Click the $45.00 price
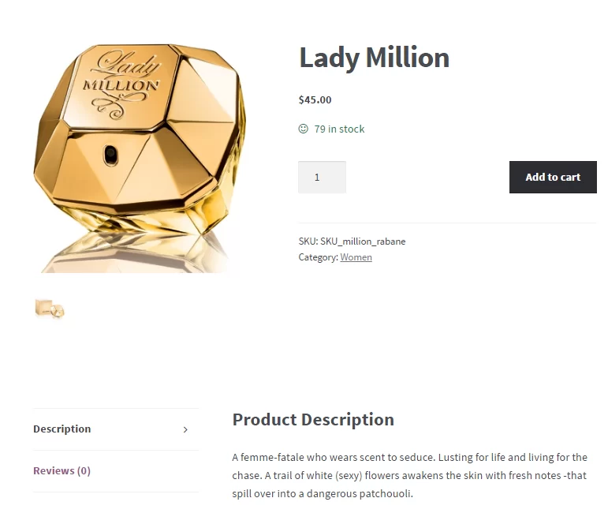The height and width of the screenshot is (513, 608). point(315,100)
